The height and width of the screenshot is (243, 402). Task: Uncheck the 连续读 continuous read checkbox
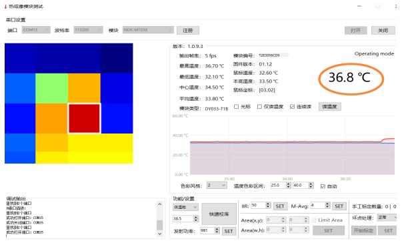coord(292,107)
